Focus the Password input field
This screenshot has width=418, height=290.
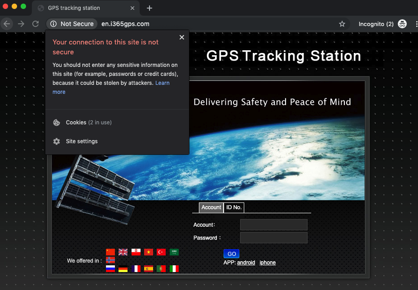coord(273,238)
